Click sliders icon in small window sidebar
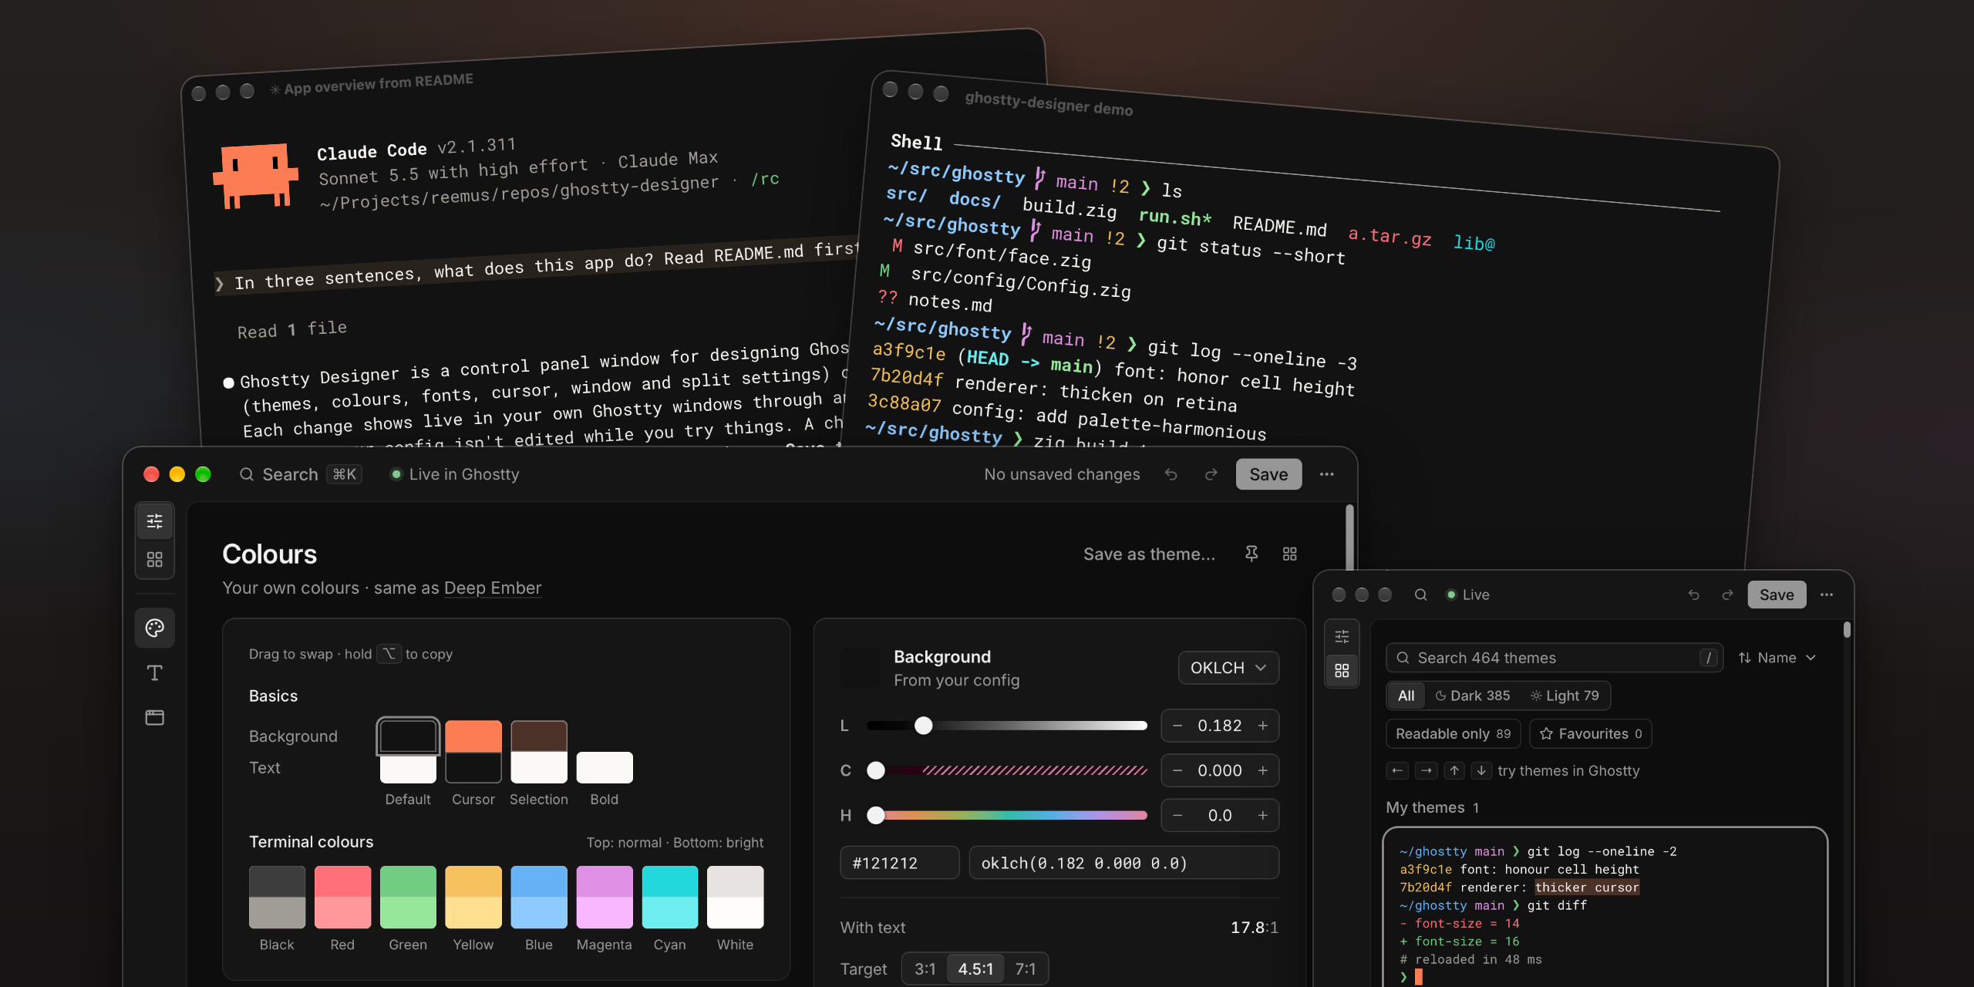The width and height of the screenshot is (1974, 987). (x=1342, y=636)
